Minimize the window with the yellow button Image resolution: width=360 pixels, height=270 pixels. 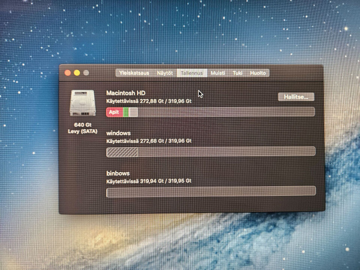[x=77, y=73]
